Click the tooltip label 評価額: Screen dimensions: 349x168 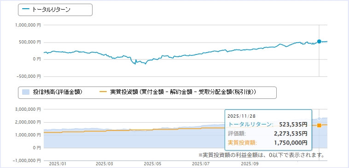coord(237,134)
